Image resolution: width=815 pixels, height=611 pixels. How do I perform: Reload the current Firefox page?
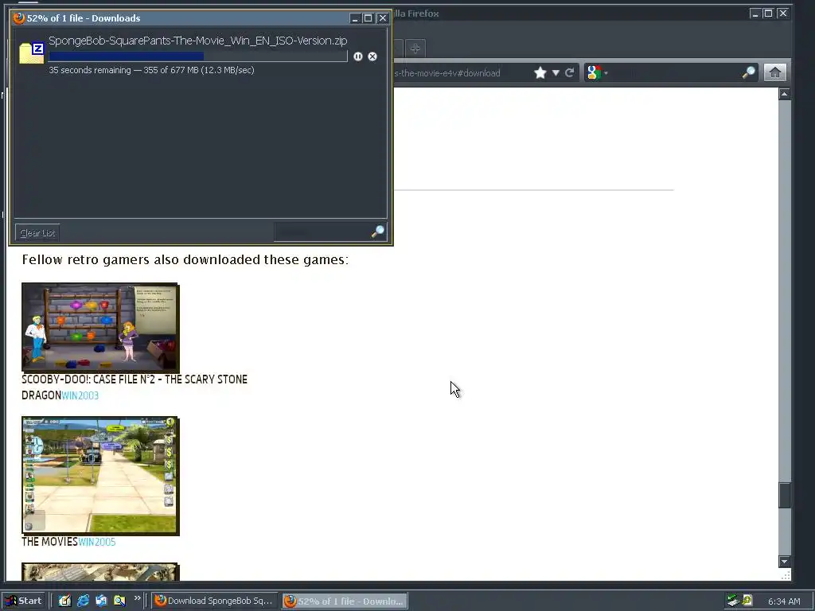point(570,72)
